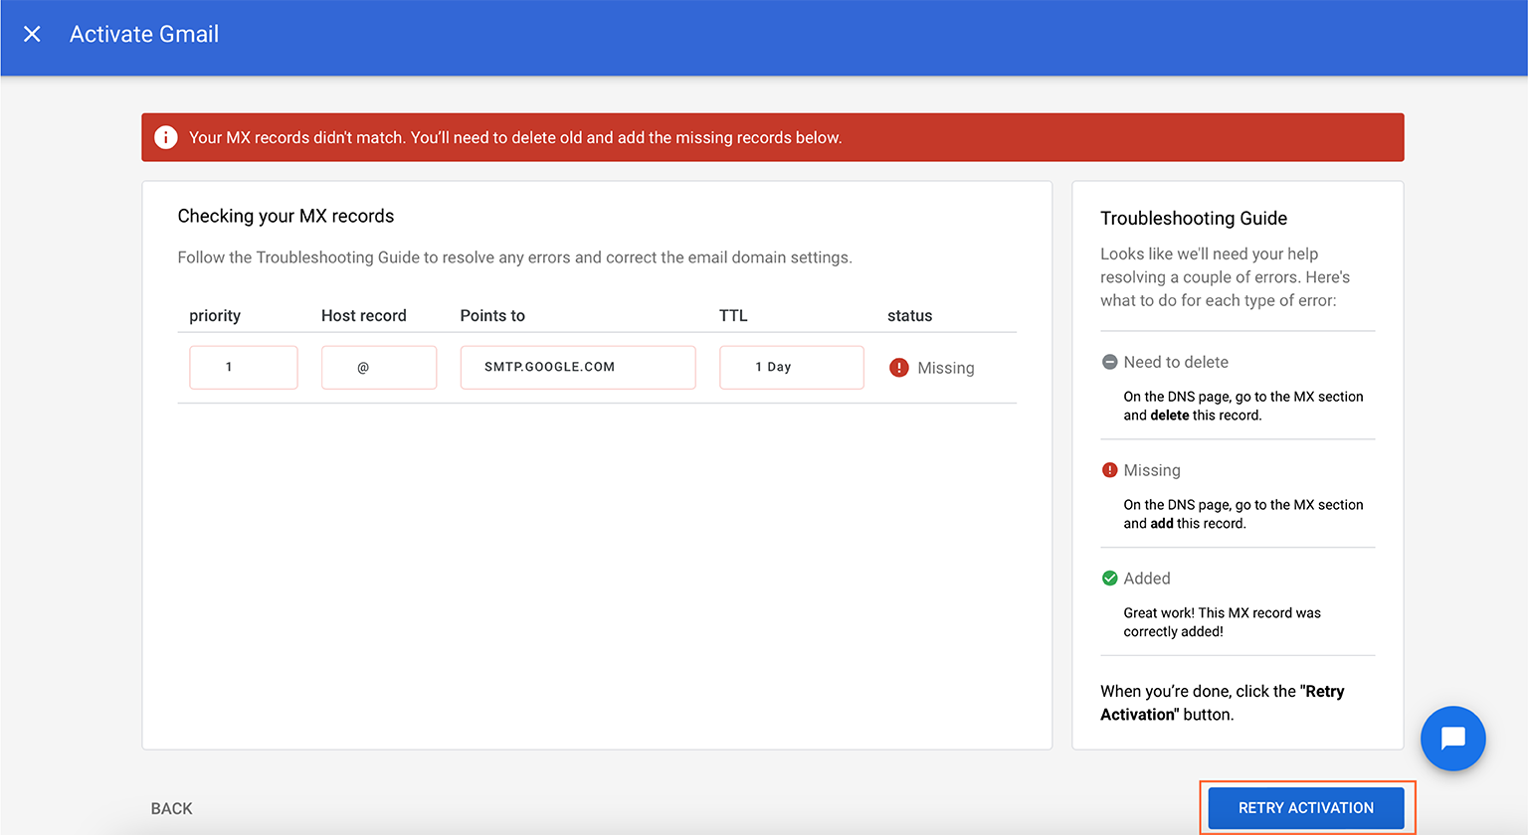1528x835 pixels.
Task: Click the 'delete this record' instruction text
Action: coord(1243,406)
